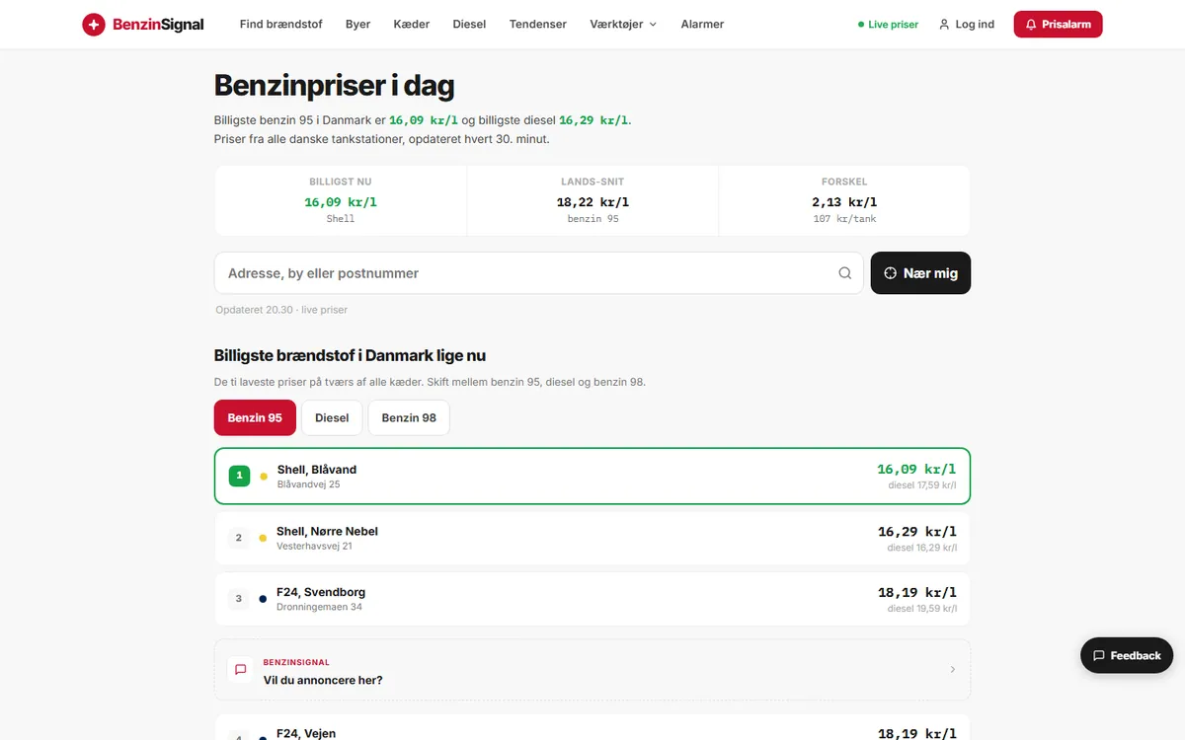Click the address Blåvandvej 25
Image resolution: width=1185 pixels, height=740 pixels.
pos(308,484)
